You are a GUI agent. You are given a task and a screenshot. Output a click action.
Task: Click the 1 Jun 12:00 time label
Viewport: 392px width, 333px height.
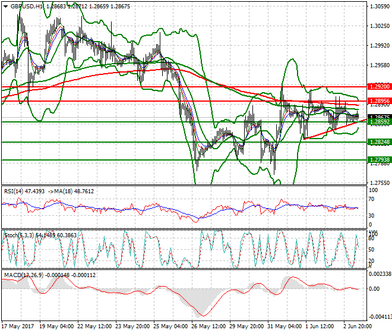[x=320, y=326]
